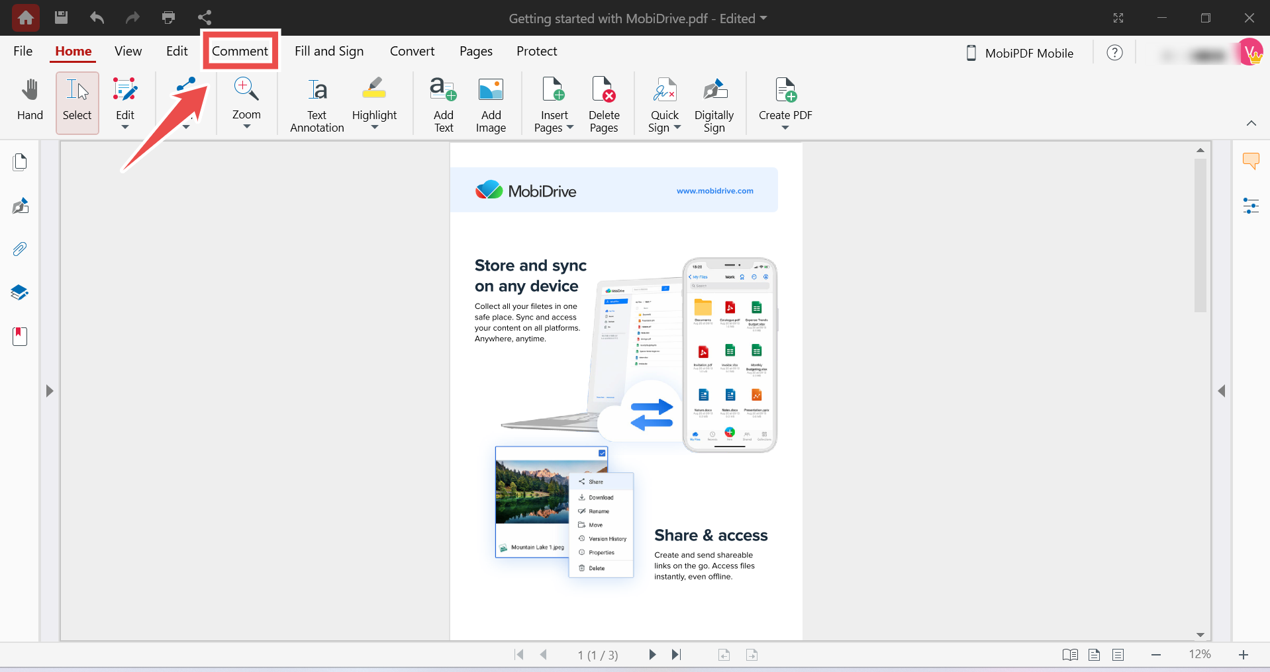Save the document with the floppy icon
This screenshot has width=1270, height=672.
61,17
